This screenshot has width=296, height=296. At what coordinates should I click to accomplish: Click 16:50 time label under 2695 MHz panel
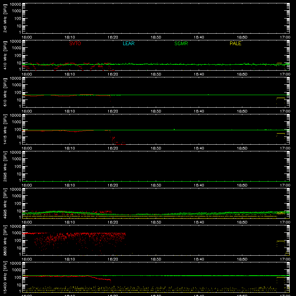coord(242,185)
